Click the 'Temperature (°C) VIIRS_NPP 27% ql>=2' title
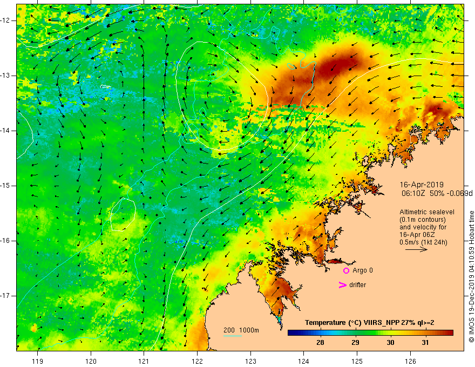475x367 pixels. [369, 323]
